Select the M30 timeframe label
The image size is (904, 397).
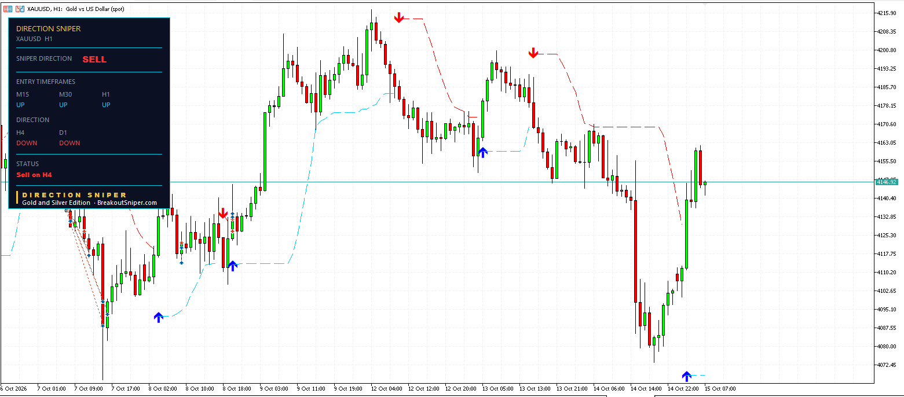65,94
